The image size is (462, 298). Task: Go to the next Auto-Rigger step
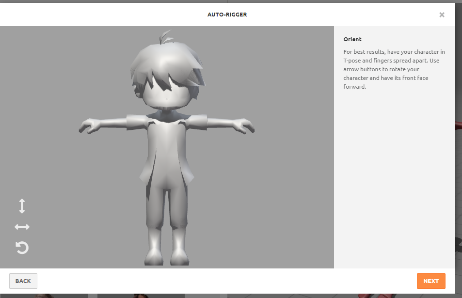(x=431, y=281)
